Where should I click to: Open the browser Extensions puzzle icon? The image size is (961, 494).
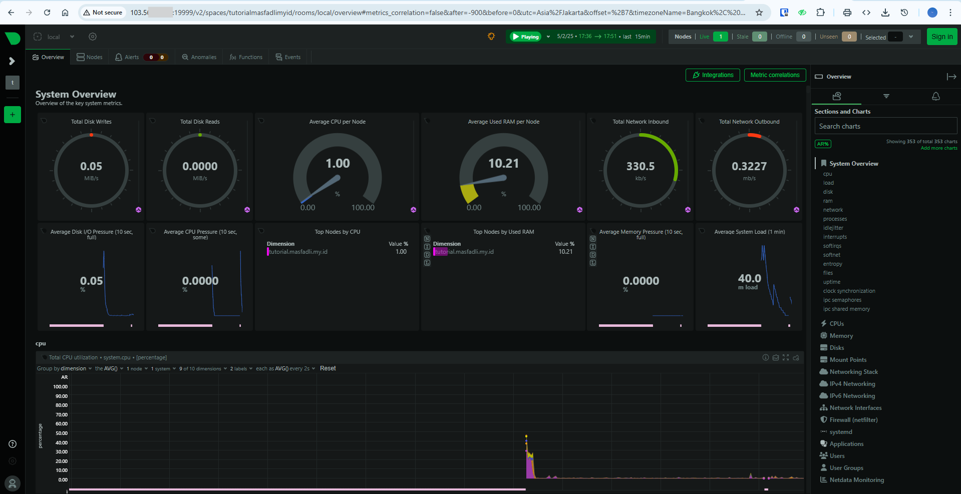tap(820, 13)
